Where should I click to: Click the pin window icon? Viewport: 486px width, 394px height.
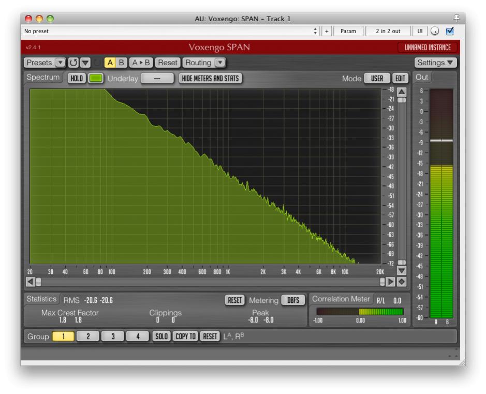tap(456, 18)
